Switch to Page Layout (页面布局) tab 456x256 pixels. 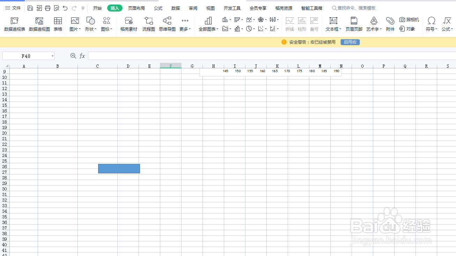pyautogui.click(x=137, y=8)
